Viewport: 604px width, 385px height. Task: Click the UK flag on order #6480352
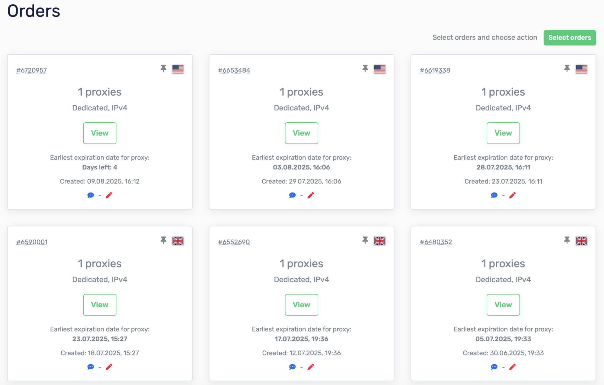[x=581, y=241]
